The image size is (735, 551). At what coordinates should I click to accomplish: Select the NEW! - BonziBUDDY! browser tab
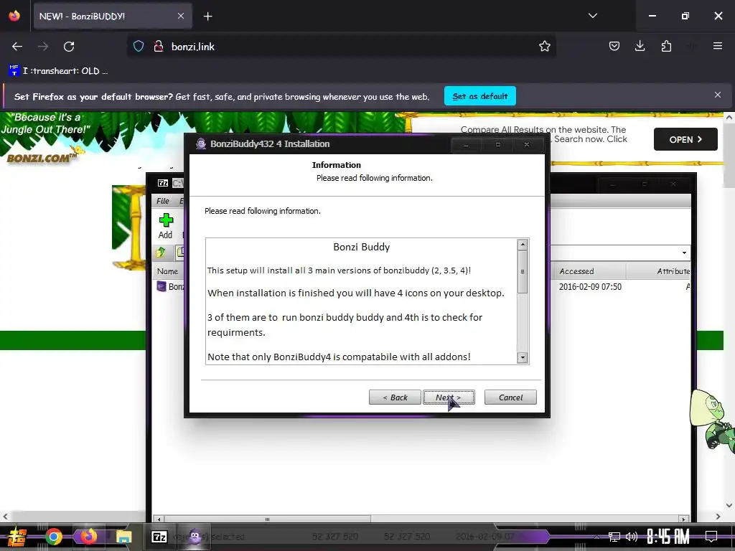[x=113, y=16]
